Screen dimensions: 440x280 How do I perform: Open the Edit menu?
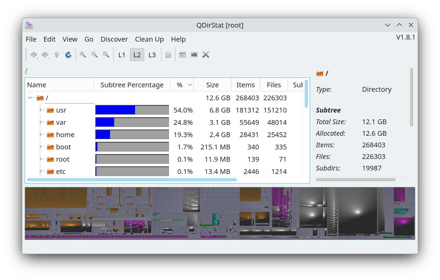point(49,39)
